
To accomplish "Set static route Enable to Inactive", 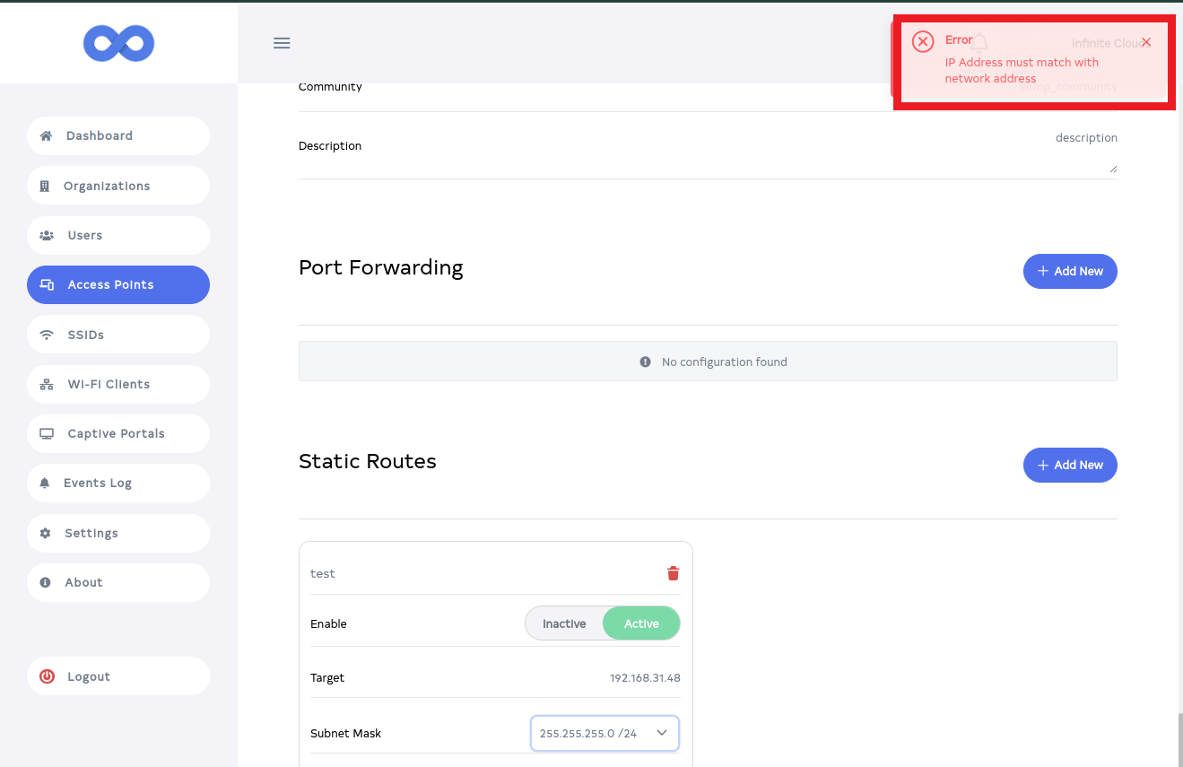I will (x=564, y=623).
